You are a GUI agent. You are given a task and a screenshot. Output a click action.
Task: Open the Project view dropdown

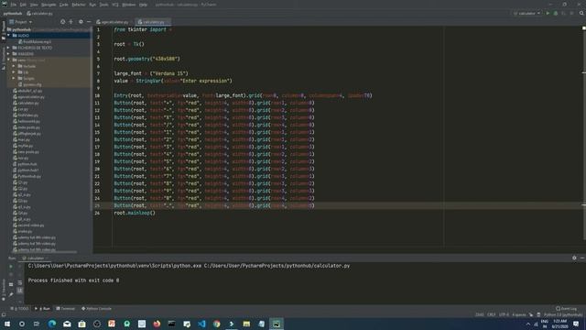click(21, 22)
